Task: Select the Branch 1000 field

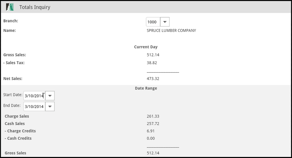Action: (153, 22)
